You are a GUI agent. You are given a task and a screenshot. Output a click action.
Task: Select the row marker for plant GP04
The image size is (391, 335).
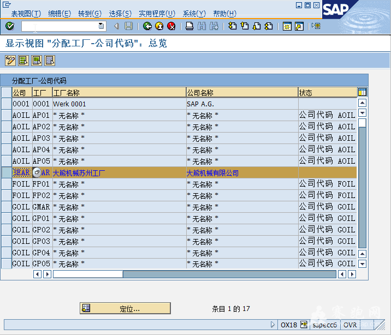[x=7, y=253]
